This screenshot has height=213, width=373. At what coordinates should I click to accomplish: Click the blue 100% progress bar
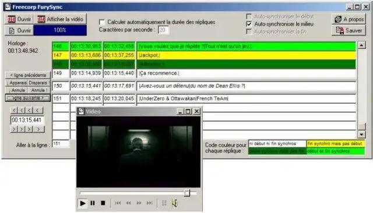60,30
